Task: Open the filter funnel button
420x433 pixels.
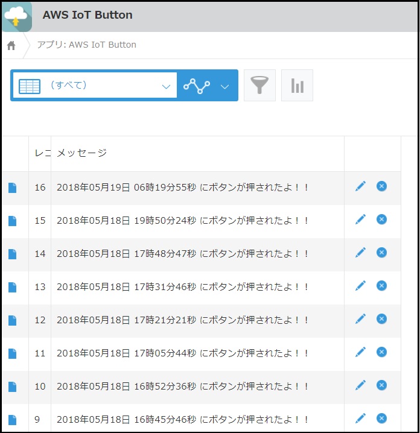Action: click(x=259, y=85)
